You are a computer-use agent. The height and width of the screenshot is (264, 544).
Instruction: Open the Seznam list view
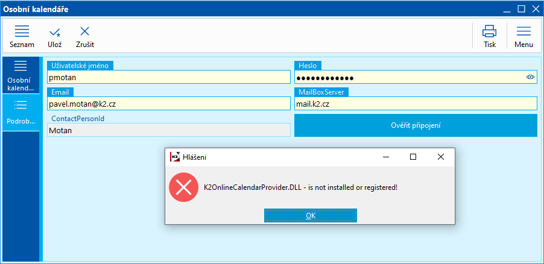coord(22,36)
